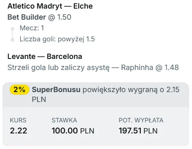Open the Atletico Madryt — Elche match
This screenshot has width=192, height=149.
click(50, 6)
